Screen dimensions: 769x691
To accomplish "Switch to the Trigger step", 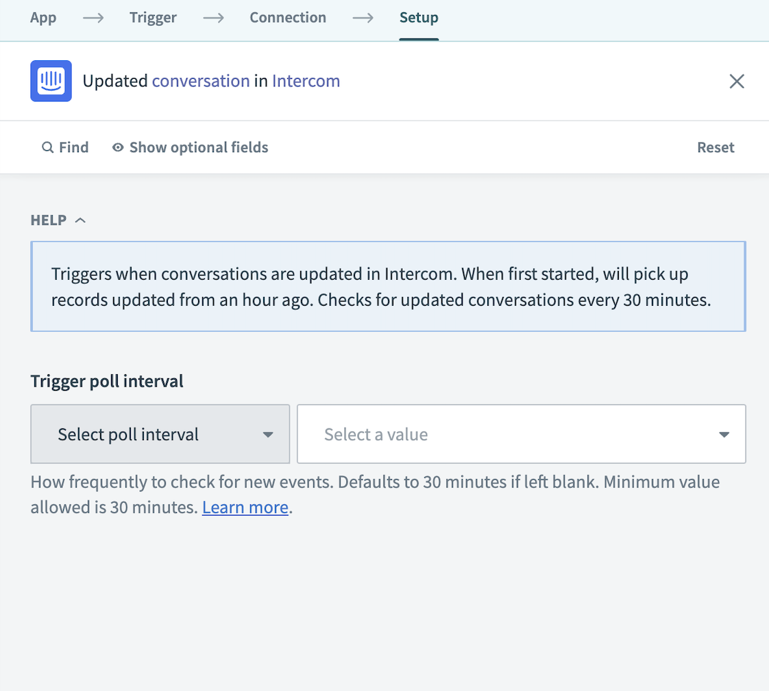I will coord(153,19).
